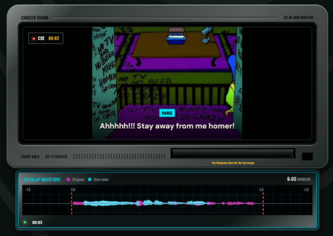The image size is (333, 236).
Task: Click the green status dot by 00:03
Action: (25, 222)
